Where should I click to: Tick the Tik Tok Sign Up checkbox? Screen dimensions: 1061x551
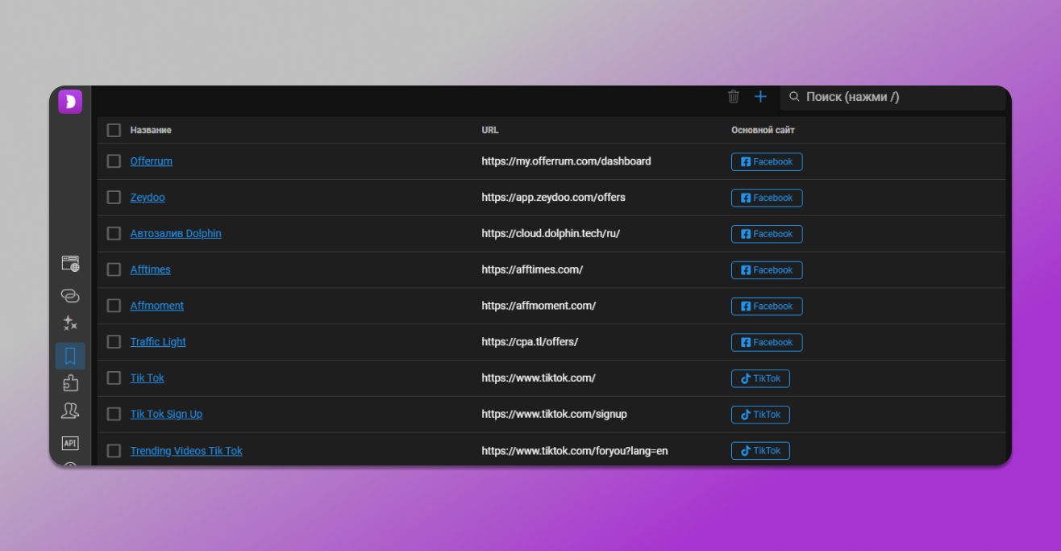coord(114,414)
